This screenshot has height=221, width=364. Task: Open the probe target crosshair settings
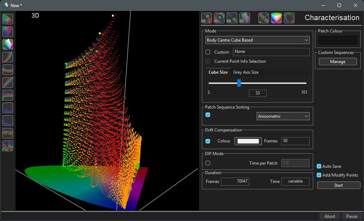[x=219, y=18]
